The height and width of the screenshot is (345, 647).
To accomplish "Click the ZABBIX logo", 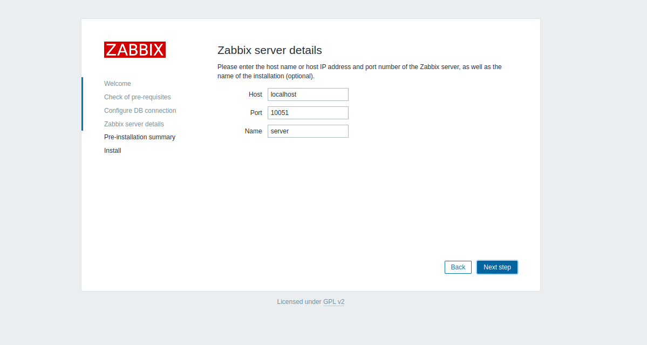I will pos(134,50).
